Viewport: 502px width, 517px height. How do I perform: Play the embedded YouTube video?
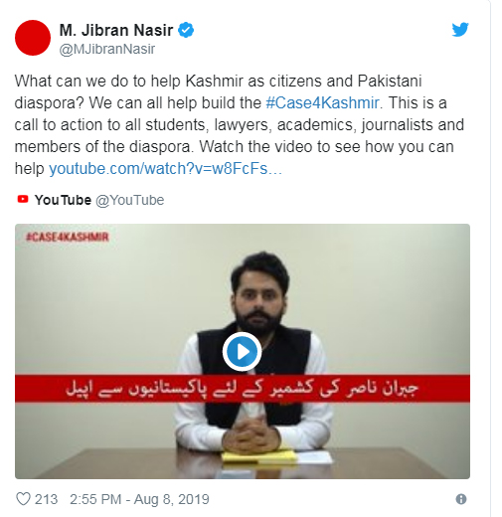click(243, 351)
